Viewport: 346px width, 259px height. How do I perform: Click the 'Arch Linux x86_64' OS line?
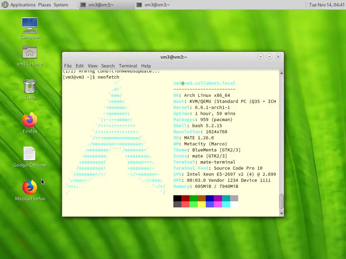point(207,95)
